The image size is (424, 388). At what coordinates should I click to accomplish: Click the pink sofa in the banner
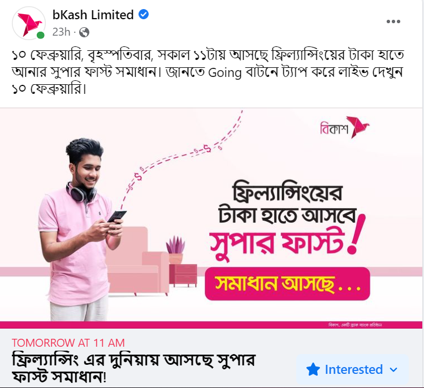[x=138, y=261]
